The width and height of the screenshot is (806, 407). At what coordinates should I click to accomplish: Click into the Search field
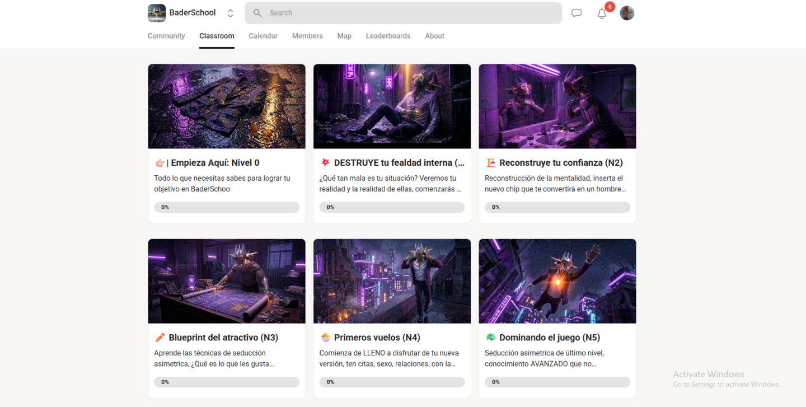pos(403,13)
